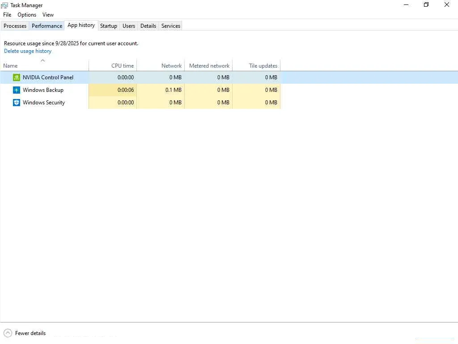Click the NVIDIA Control Panel app icon
Viewport: 458px width, 344px height.
[x=17, y=77]
